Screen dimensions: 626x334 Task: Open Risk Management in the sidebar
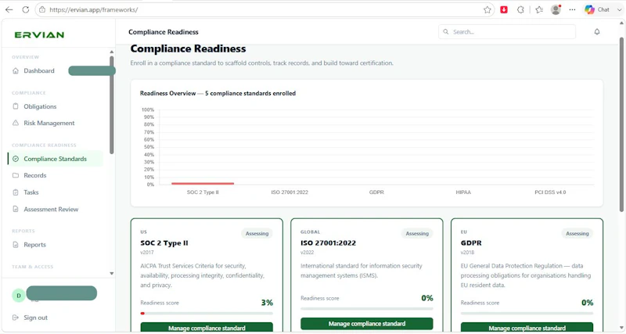pyautogui.click(x=49, y=123)
